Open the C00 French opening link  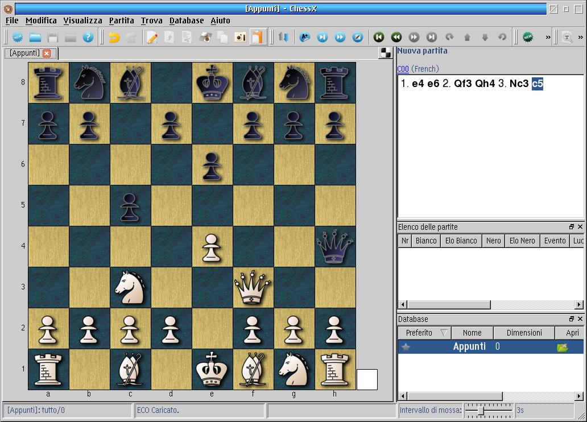coord(402,68)
